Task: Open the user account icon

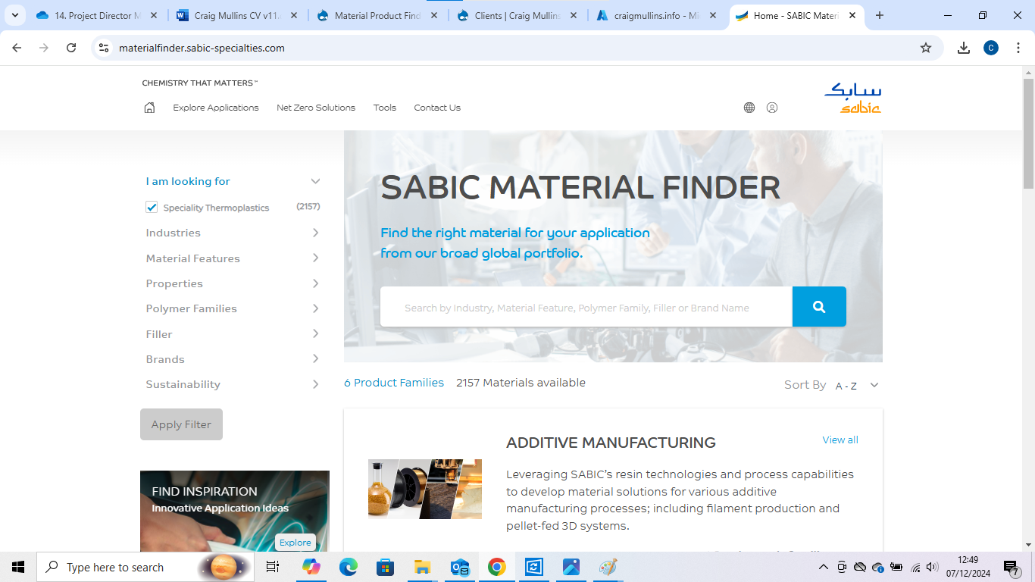Action: pos(772,108)
